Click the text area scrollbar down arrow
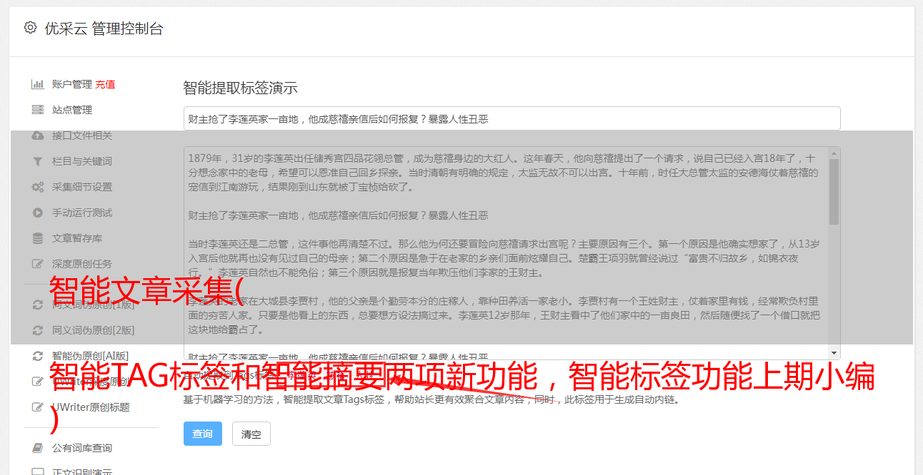This screenshot has width=923, height=475. 834,353
